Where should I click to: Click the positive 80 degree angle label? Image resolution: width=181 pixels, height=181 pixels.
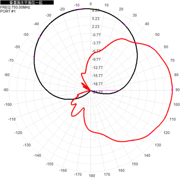(176, 75)
